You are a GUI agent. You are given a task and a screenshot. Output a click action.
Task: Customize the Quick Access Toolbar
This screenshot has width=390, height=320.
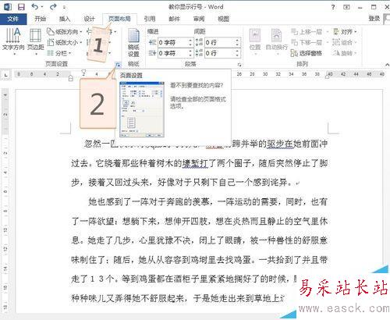[64, 7]
